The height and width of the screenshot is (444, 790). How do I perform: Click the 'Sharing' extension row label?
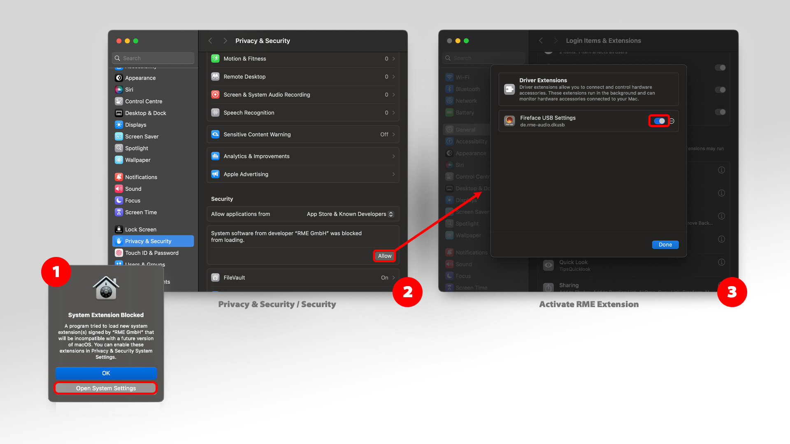click(569, 285)
